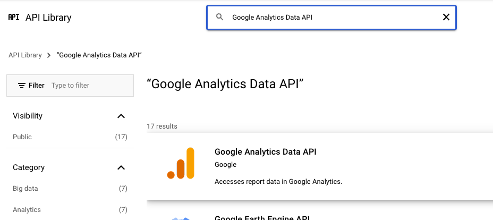
Task: Click the API Library logo icon
Action: pos(13,18)
